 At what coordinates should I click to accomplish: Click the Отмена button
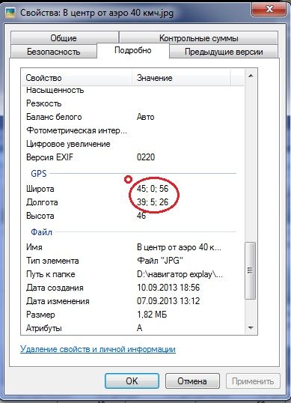coord(192,381)
